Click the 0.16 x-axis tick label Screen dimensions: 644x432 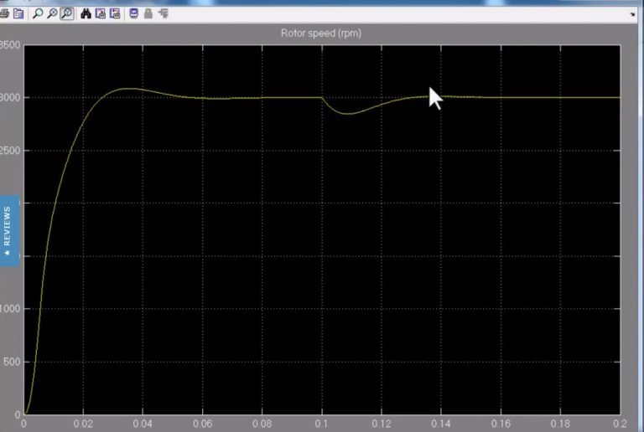(501, 424)
